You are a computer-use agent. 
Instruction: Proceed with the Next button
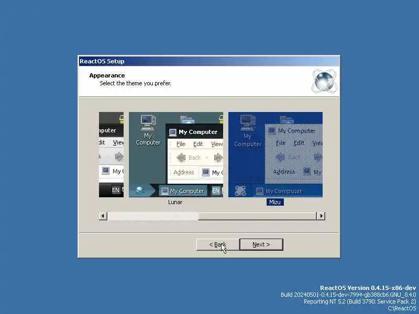261,244
